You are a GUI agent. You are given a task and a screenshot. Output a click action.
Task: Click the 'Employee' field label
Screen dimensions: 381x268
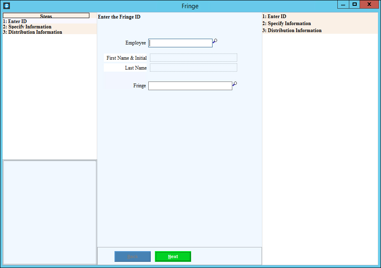point(136,43)
